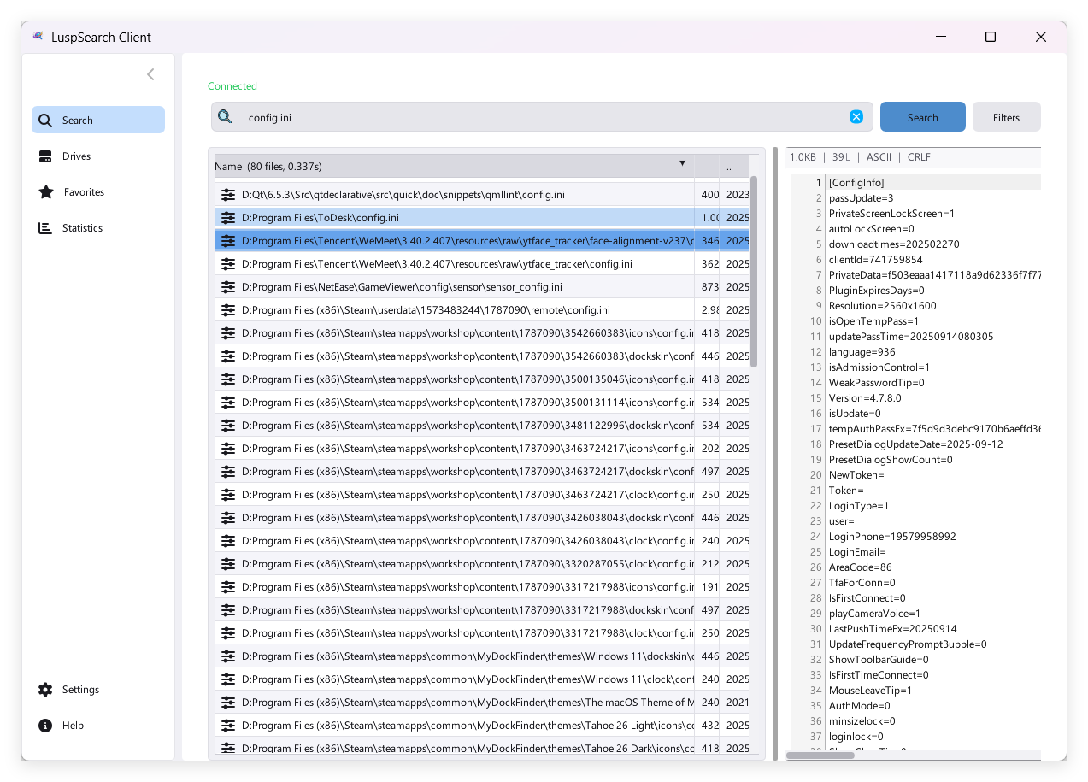This screenshot has width=1088, height=782.
Task: Open Name column sort dropdown arrow
Action: (x=682, y=163)
